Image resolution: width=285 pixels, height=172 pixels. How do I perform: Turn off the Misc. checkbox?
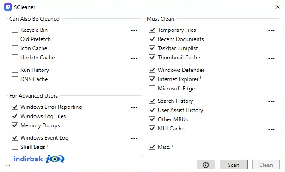point(152,147)
